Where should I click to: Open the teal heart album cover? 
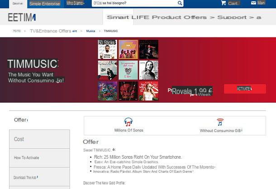(128, 70)
